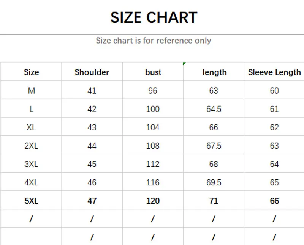Select the 4XL size cell

coord(31,182)
